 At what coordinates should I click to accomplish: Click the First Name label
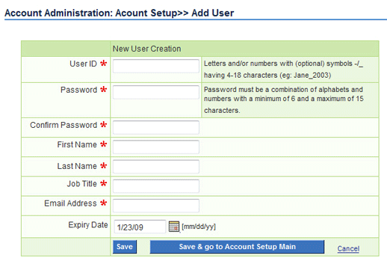tap(77, 144)
